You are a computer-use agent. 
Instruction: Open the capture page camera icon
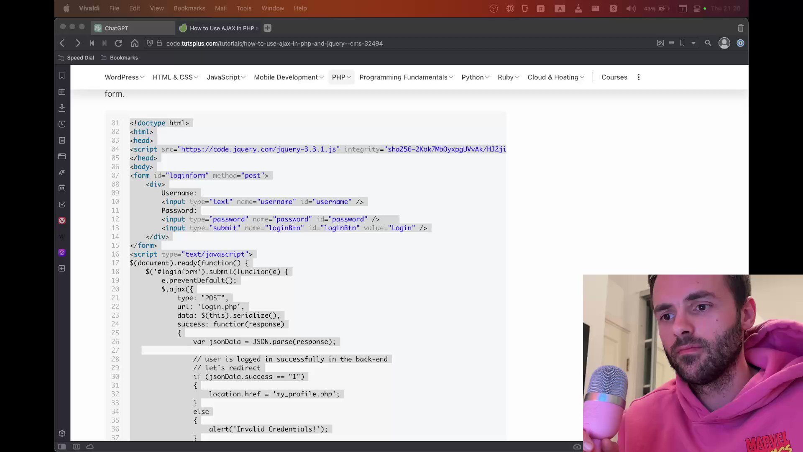pyautogui.click(x=577, y=447)
